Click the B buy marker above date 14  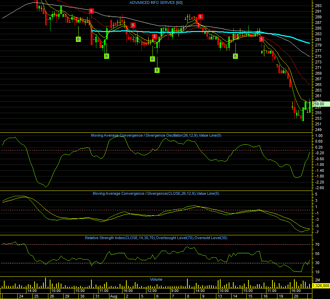pos(235,56)
